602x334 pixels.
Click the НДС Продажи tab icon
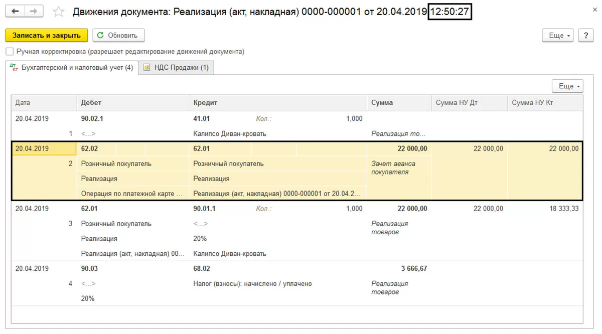[146, 68]
